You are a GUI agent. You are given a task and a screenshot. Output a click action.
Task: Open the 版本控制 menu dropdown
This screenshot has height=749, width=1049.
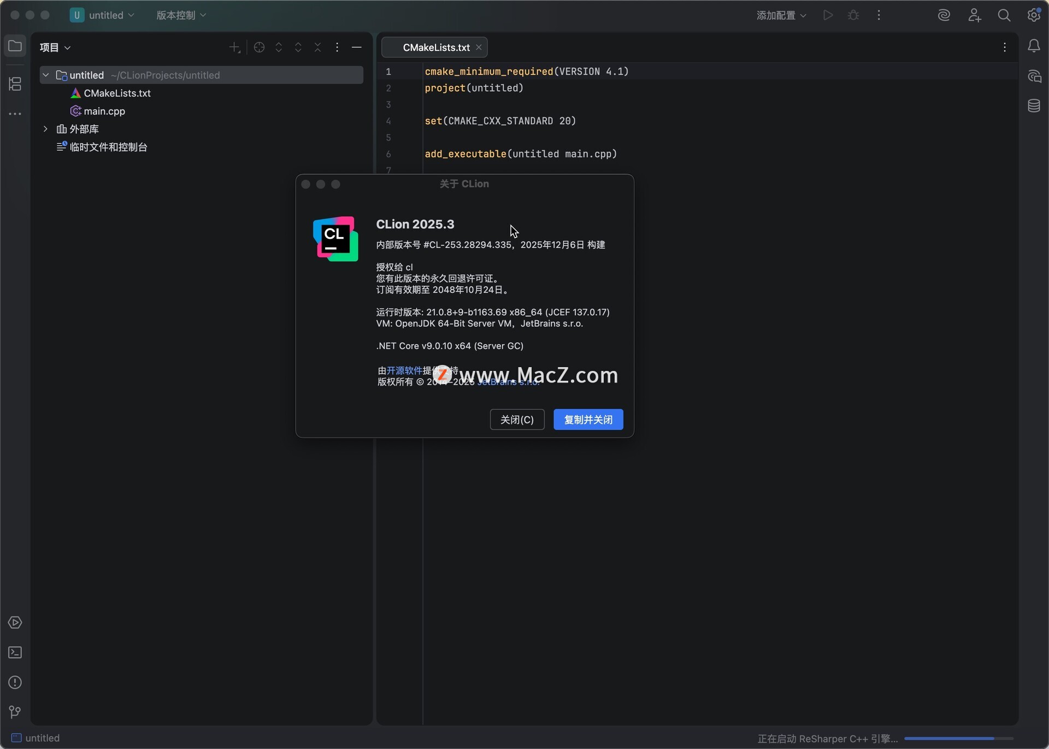coord(181,15)
